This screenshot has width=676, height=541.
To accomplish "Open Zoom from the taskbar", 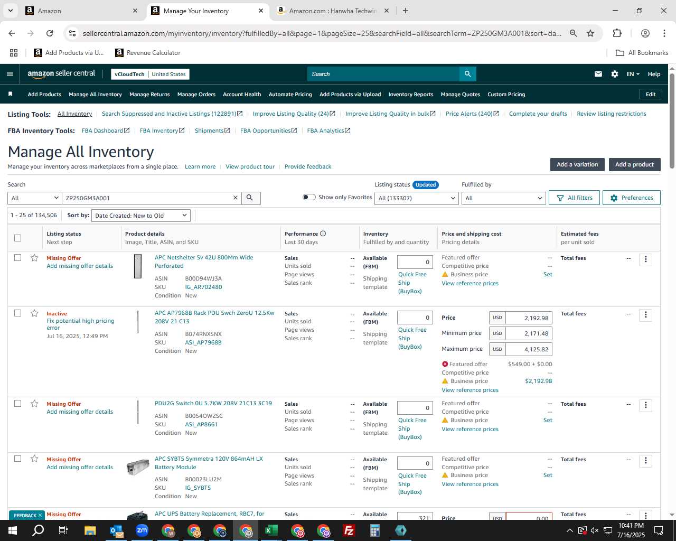I will coord(142,530).
